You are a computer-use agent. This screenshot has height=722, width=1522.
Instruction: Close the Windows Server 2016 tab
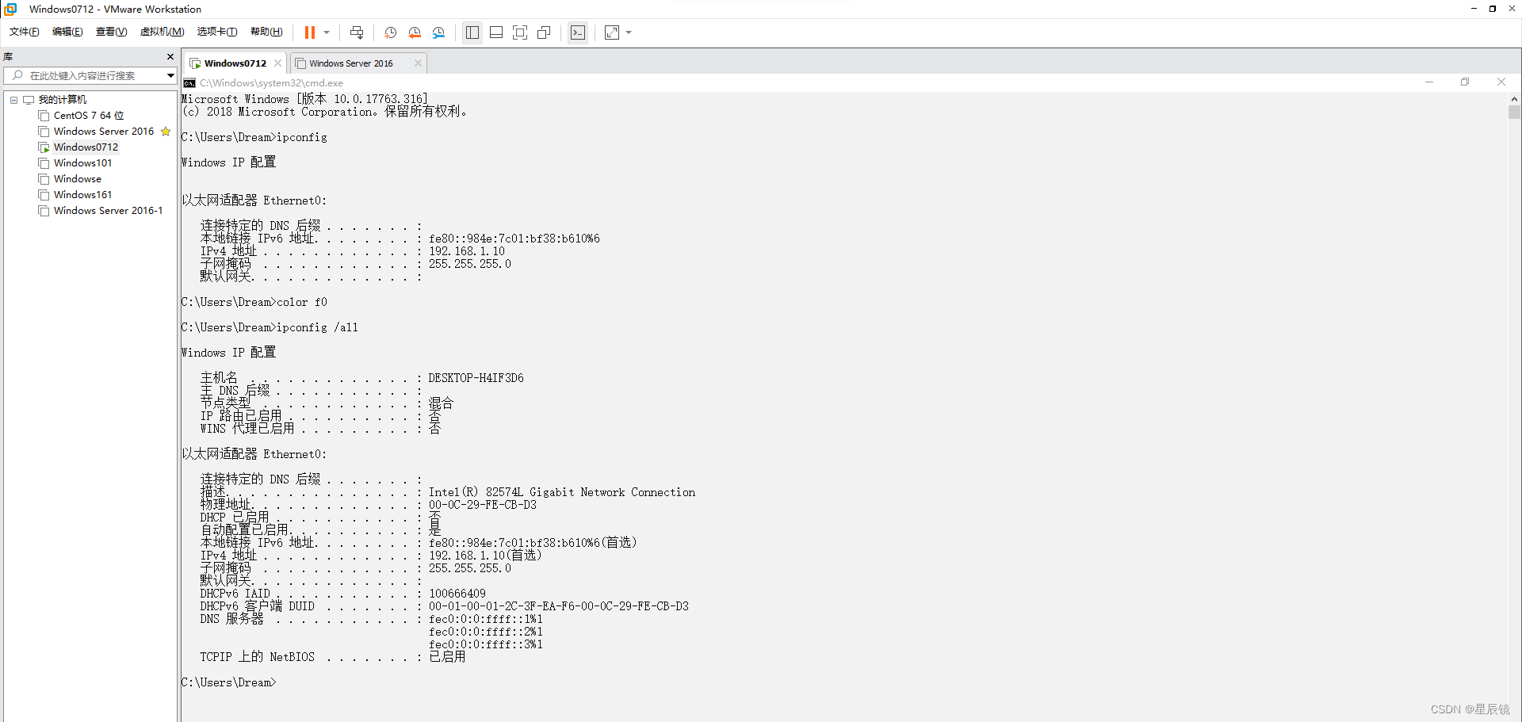(418, 63)
